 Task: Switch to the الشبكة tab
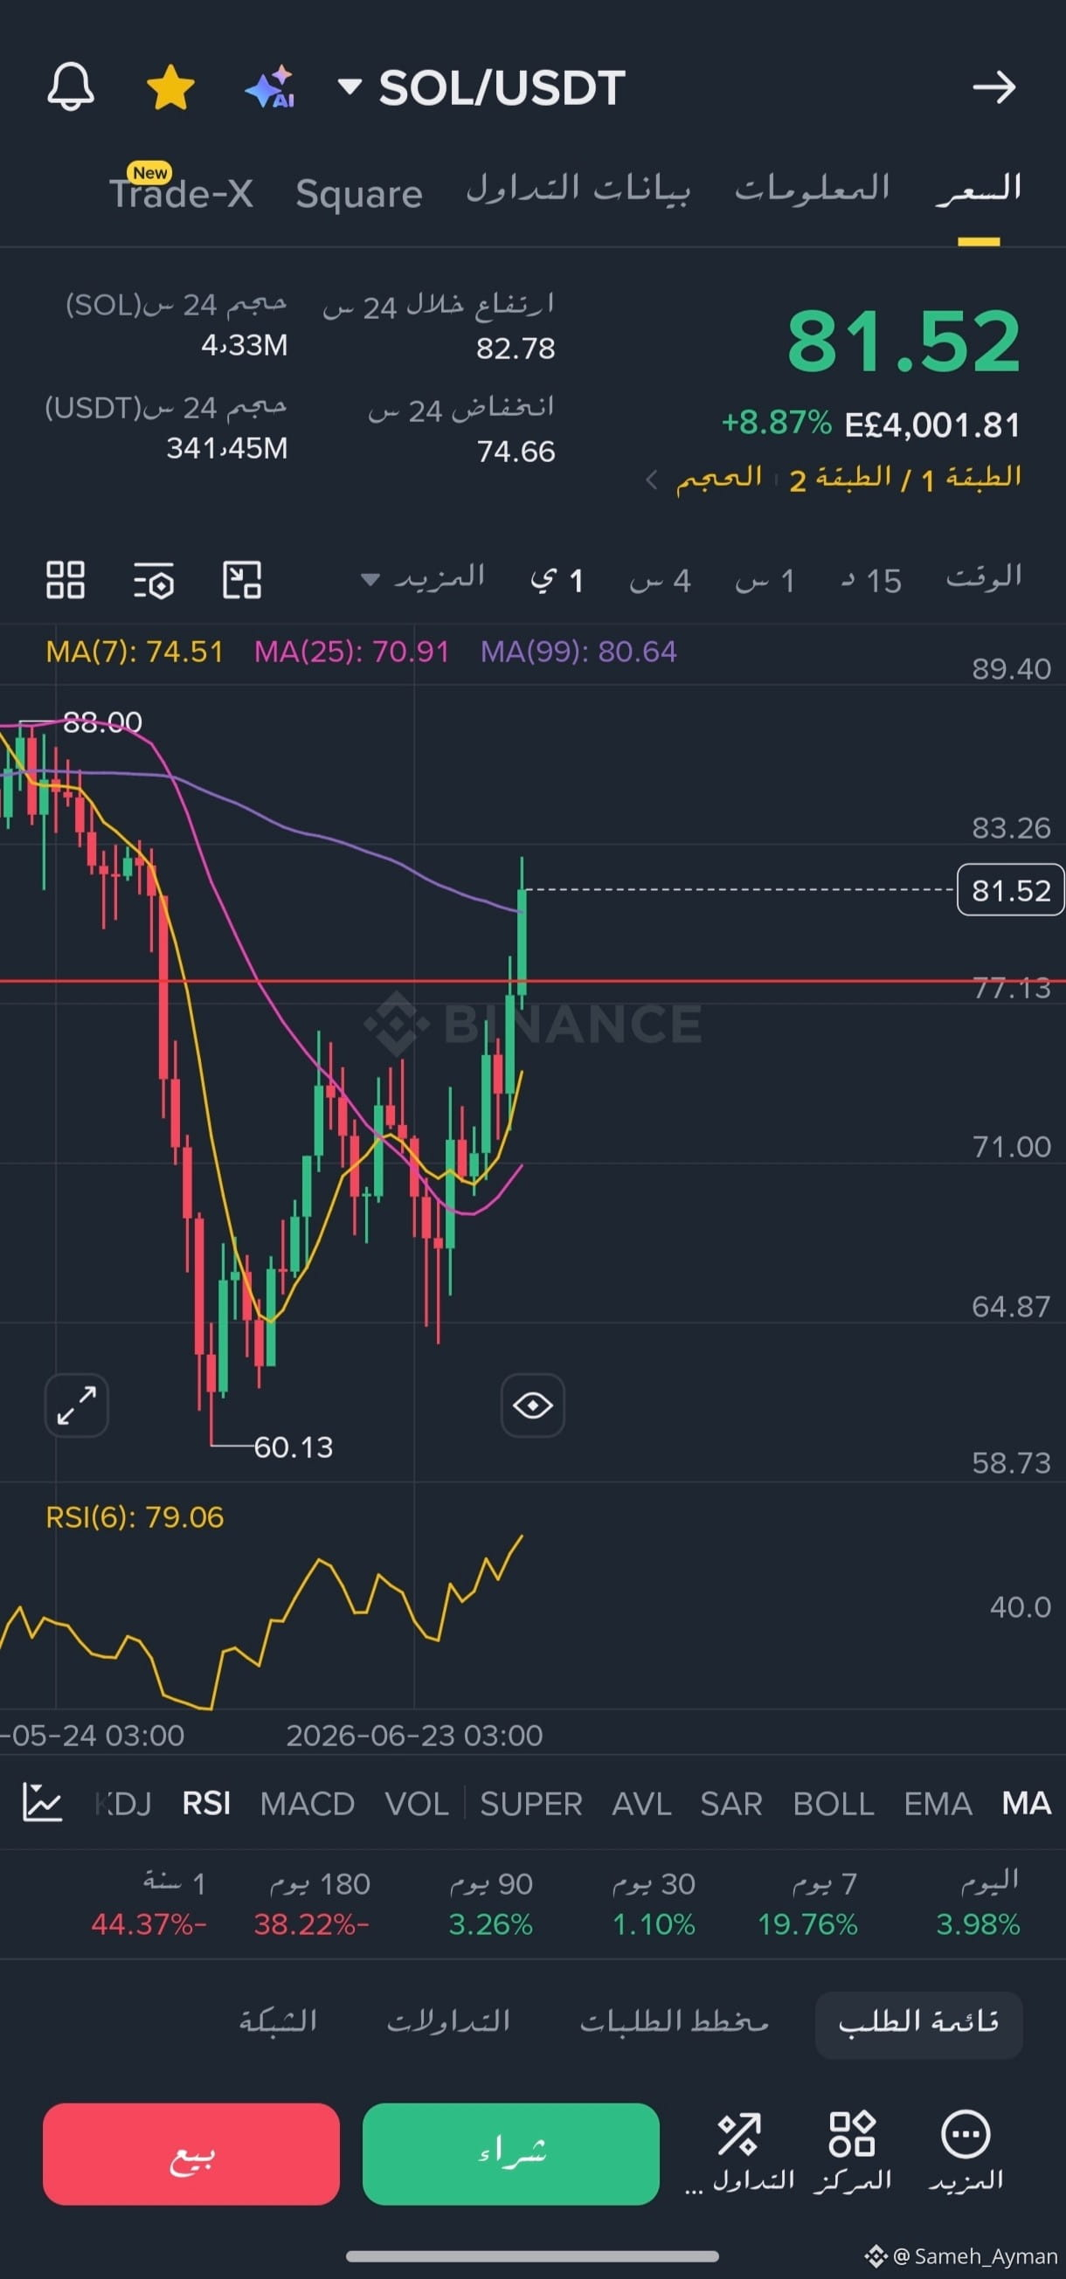click(278, 2022)
